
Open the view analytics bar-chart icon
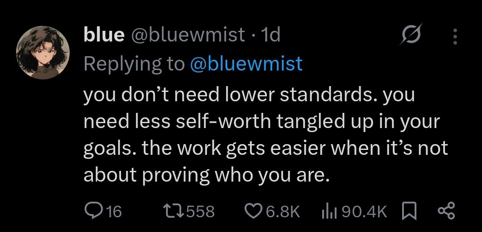[328, 211]
